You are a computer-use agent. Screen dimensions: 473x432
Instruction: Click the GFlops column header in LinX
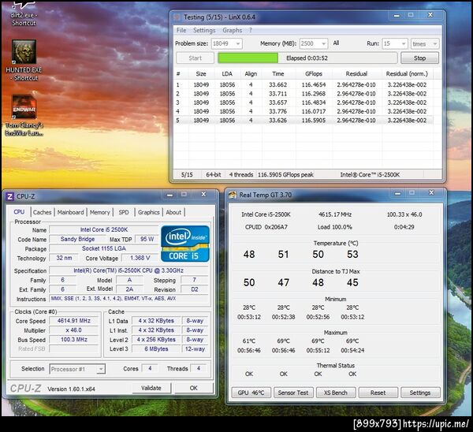314,74
